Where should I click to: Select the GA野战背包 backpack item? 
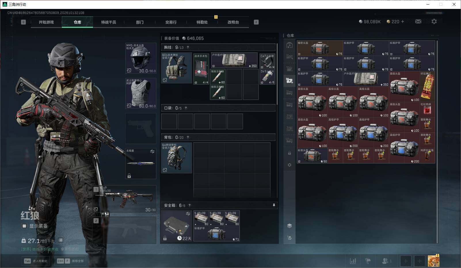pyautogui.click(x=177, y=158)
